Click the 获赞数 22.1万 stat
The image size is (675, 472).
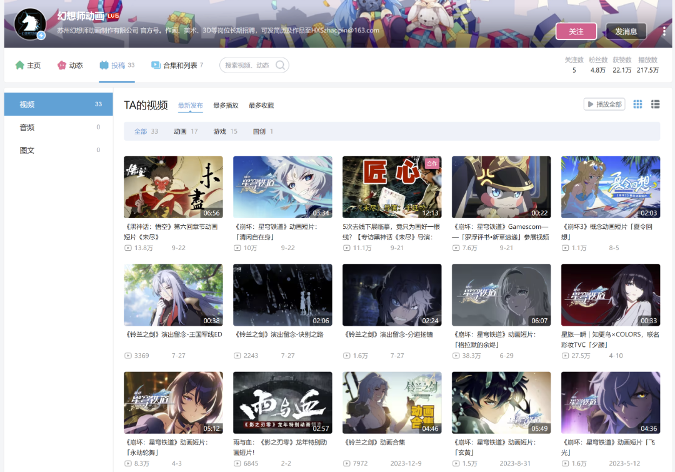click(x=622, y=65)
